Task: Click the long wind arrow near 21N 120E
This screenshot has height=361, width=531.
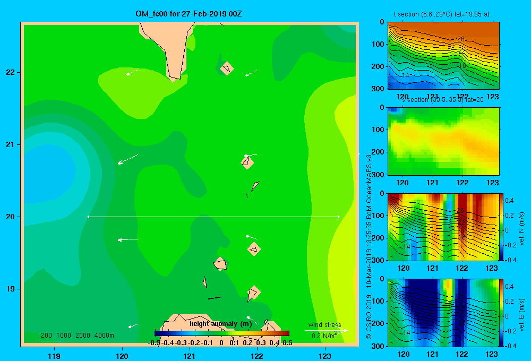Action: (x=127, y=159)
